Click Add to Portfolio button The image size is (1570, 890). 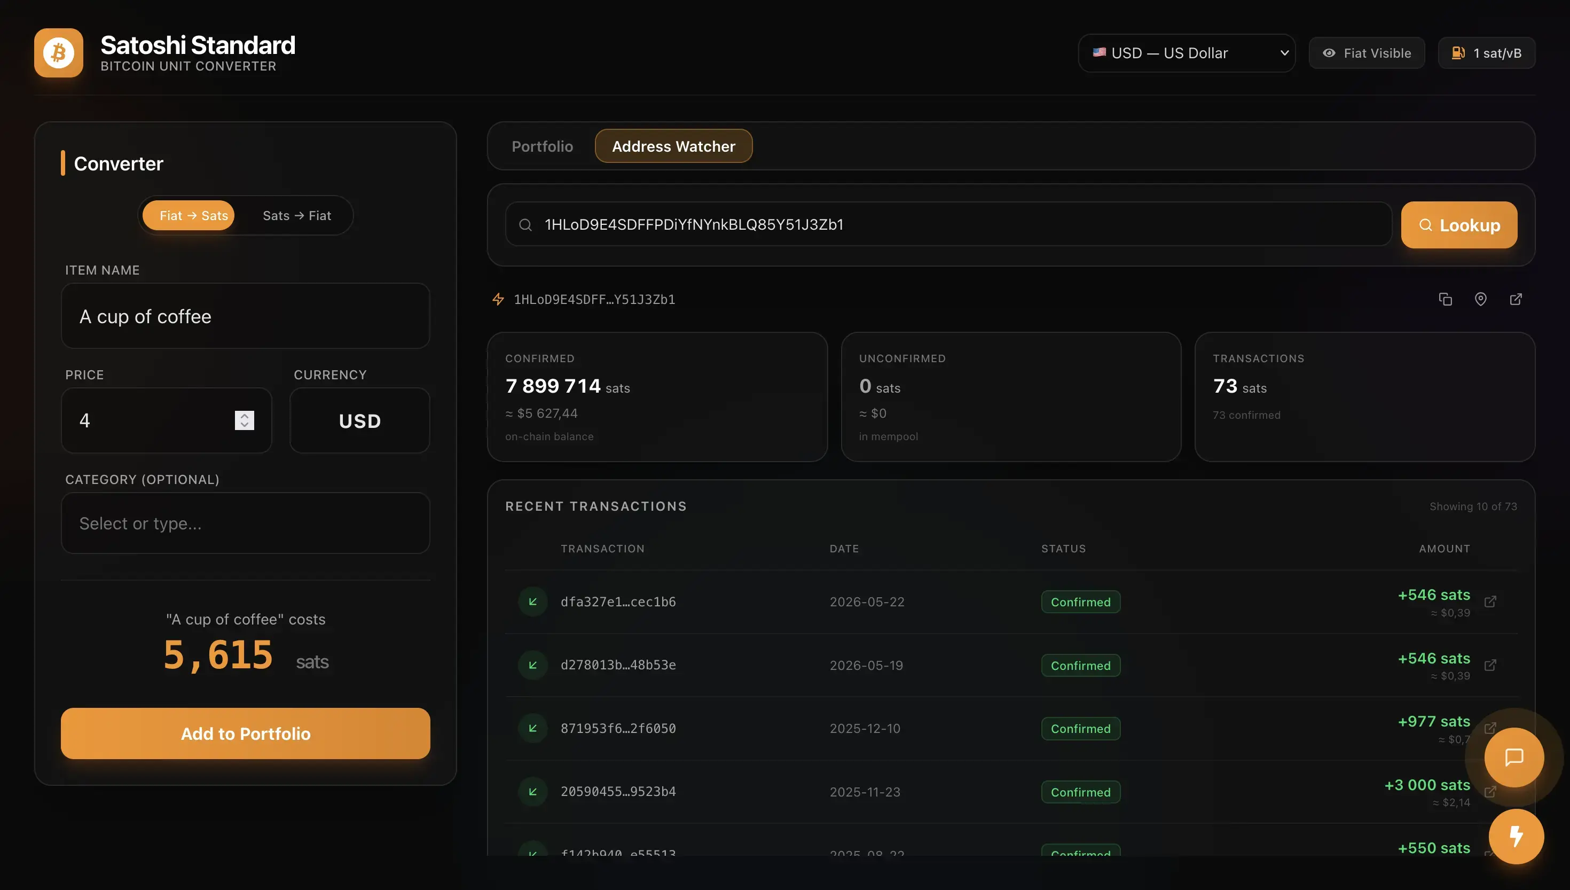point(246,733)
